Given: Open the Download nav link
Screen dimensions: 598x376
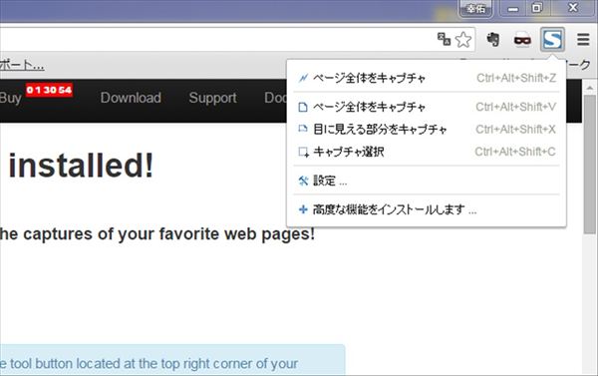Looking at the screenshot, I should (131, 98).
